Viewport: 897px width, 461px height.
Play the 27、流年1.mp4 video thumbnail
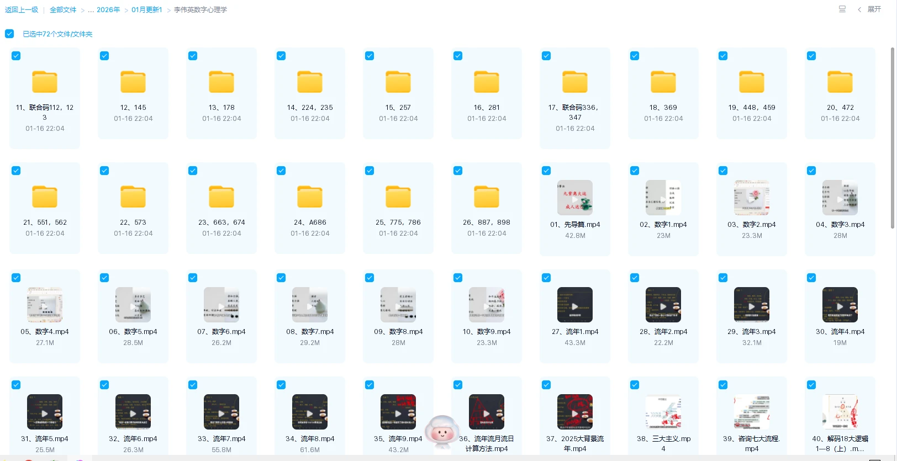click(575, 305)
